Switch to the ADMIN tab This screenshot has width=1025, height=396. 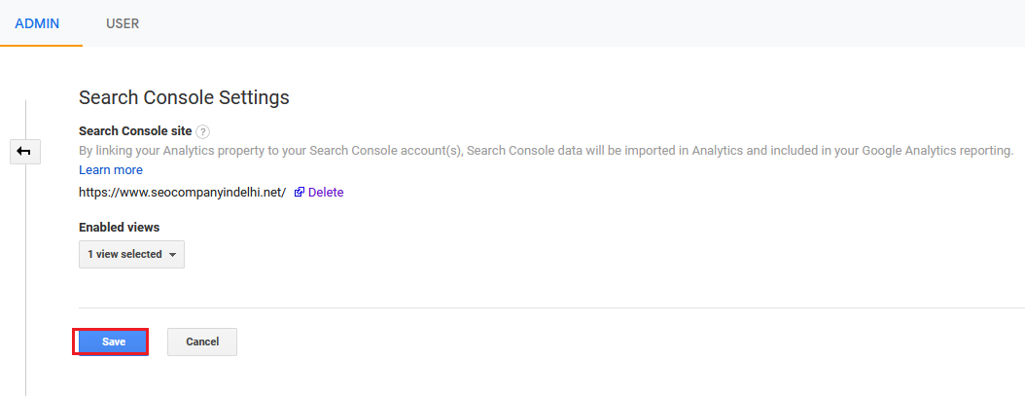(38, 23)
